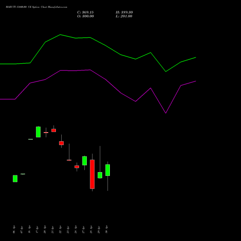Click the 24 Apr date axis label

pos(76,229)
